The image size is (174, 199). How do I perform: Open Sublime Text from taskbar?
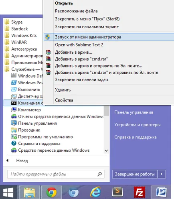[x=117, y=192]
